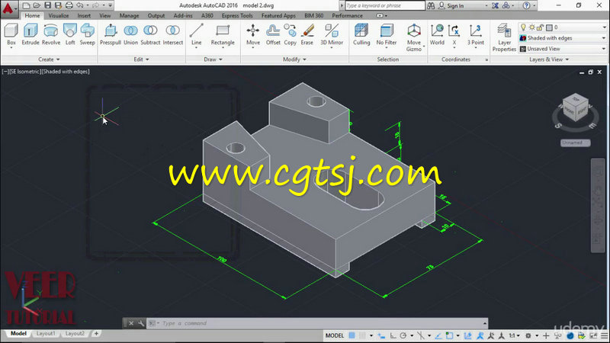The image size is (610, 343).
Task: Switch to Layout1 tab
Action: (46, 333)
